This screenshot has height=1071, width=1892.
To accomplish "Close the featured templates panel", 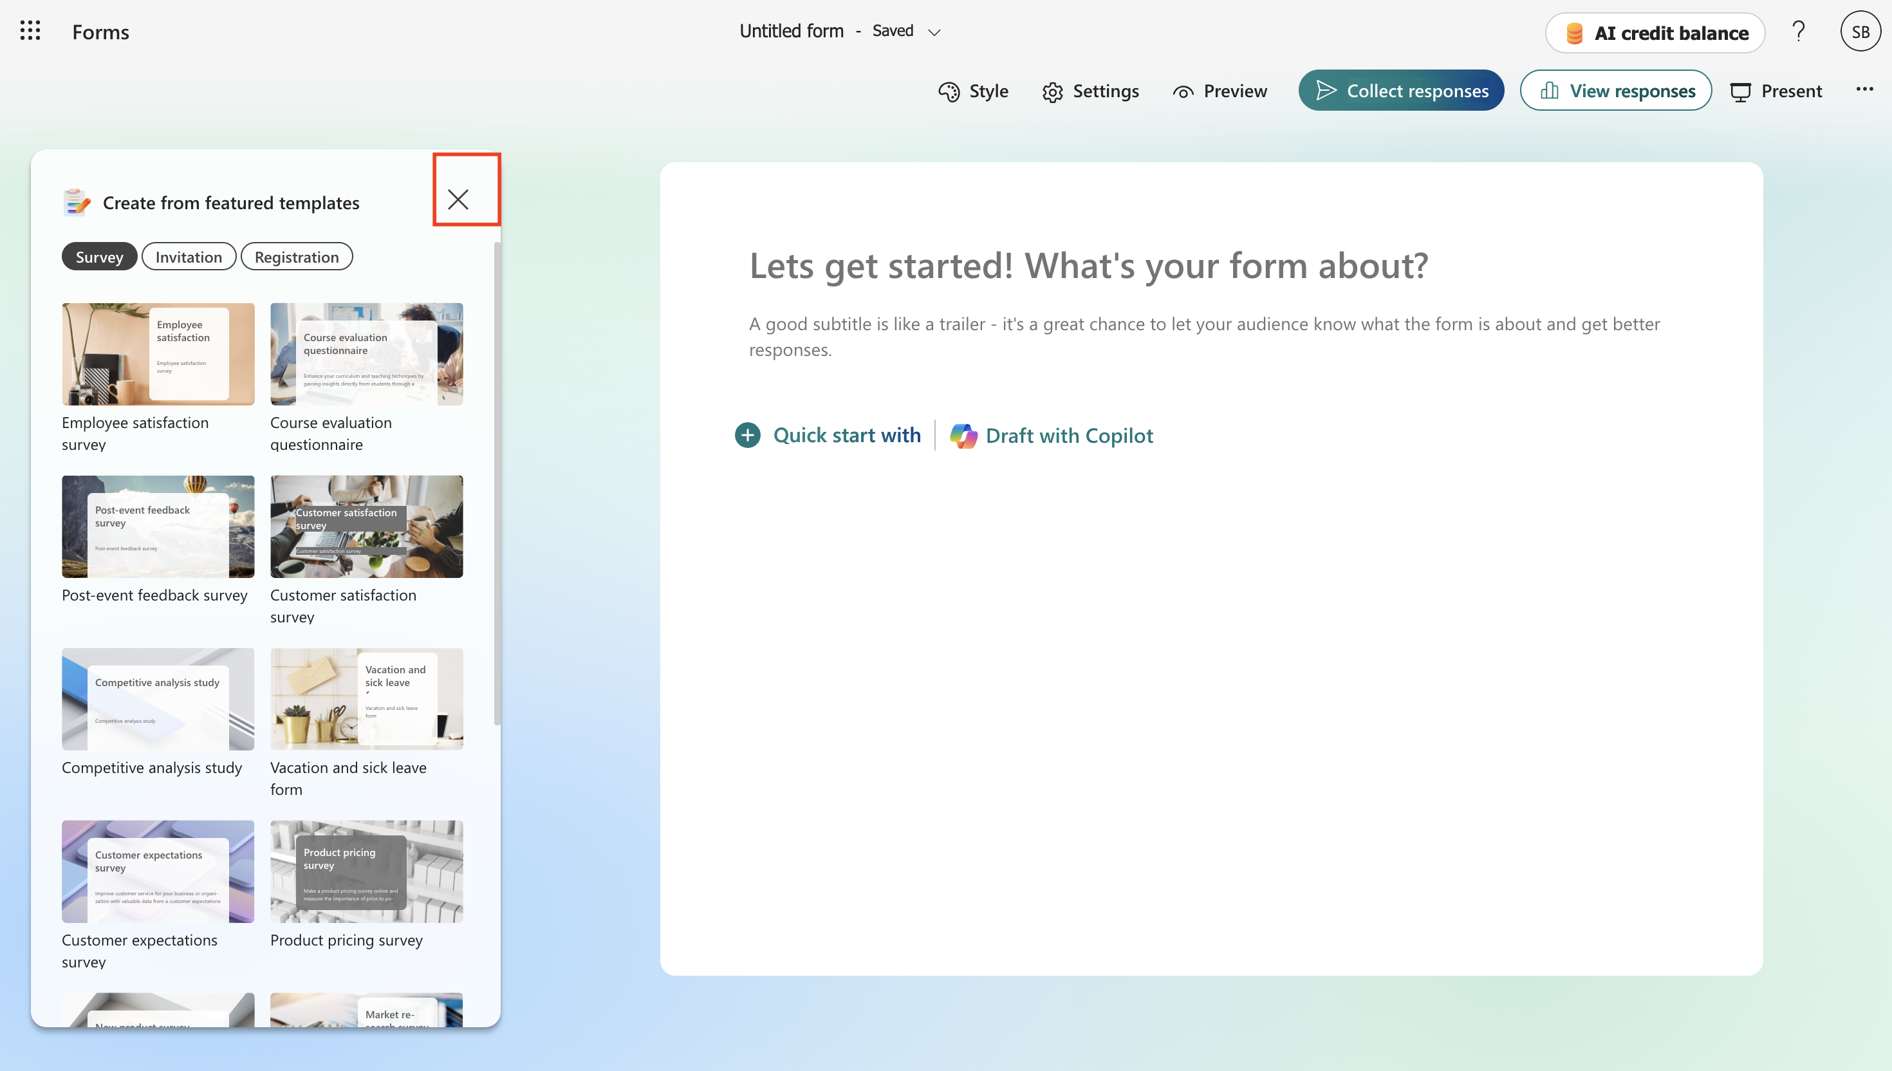I will point(459,200).
